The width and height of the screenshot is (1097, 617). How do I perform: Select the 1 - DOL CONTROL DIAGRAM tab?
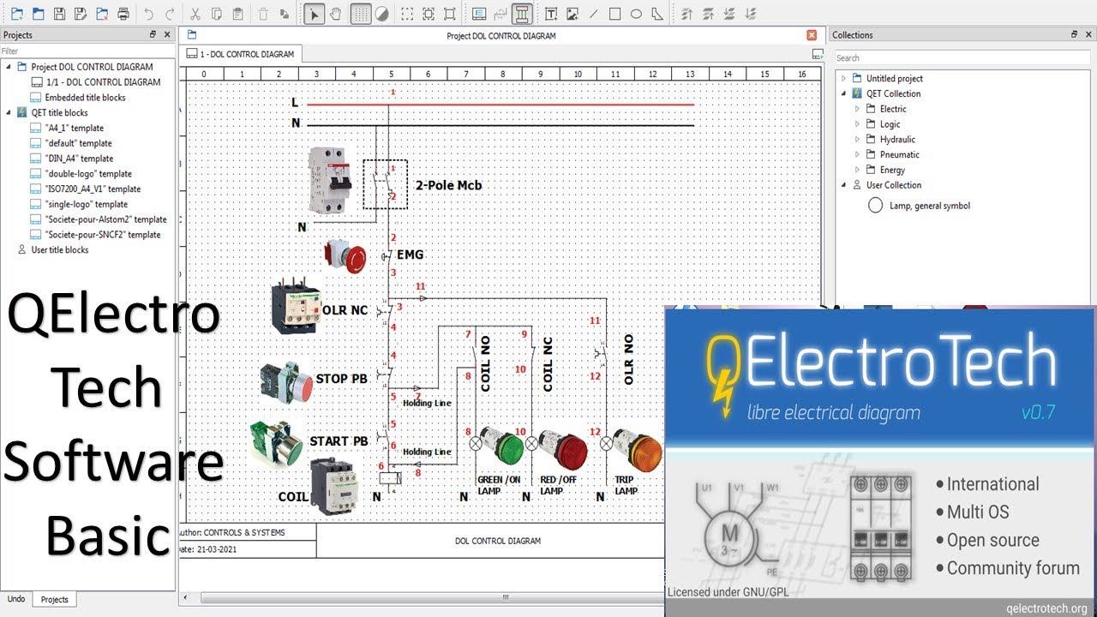pos(240,53)
